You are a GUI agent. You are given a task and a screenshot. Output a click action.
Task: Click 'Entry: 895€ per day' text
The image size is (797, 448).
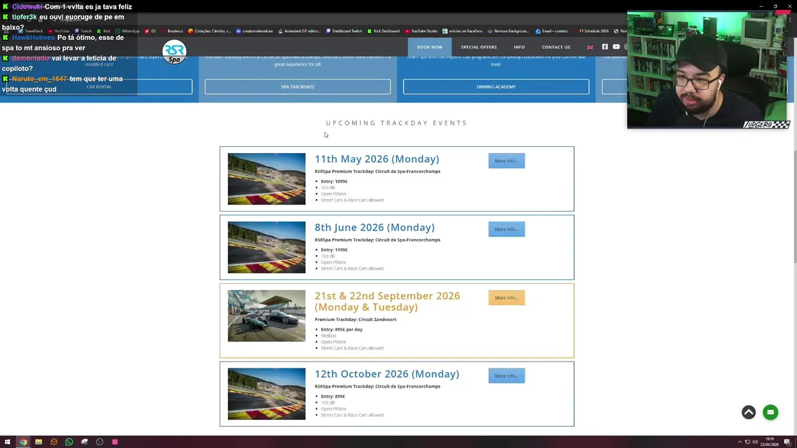coord(341,329)
